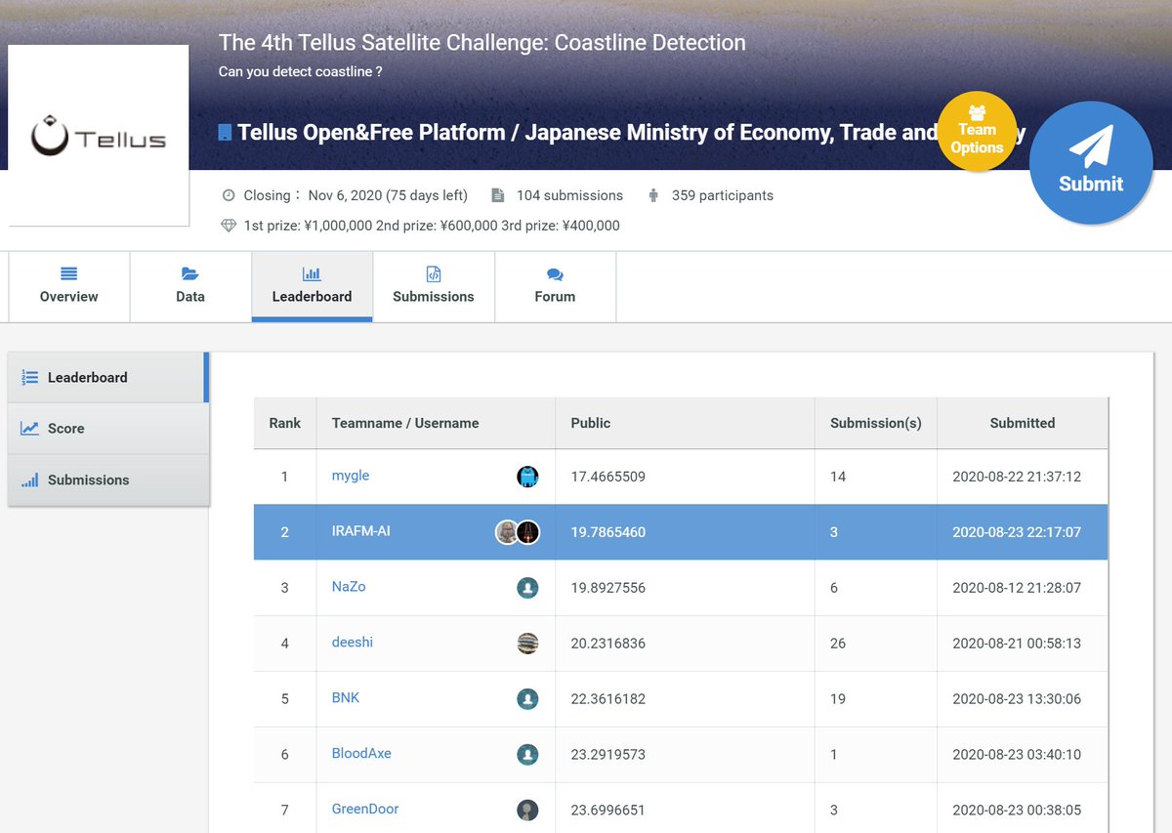This screenshot has height=833, width=1172.
Task: Click timestamp 2020-08-12 21:28:07
Action: pyautogui.click(x=1017, y=588)
